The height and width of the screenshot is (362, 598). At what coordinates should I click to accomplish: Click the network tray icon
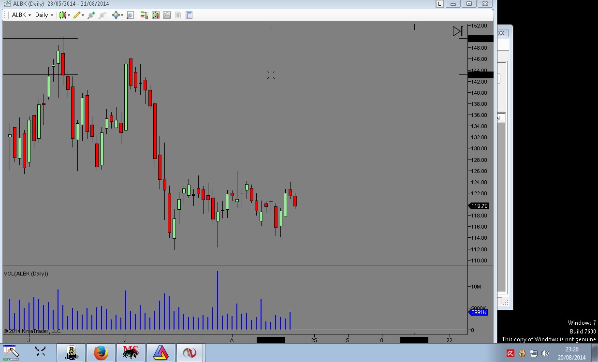tap(534, 354)
